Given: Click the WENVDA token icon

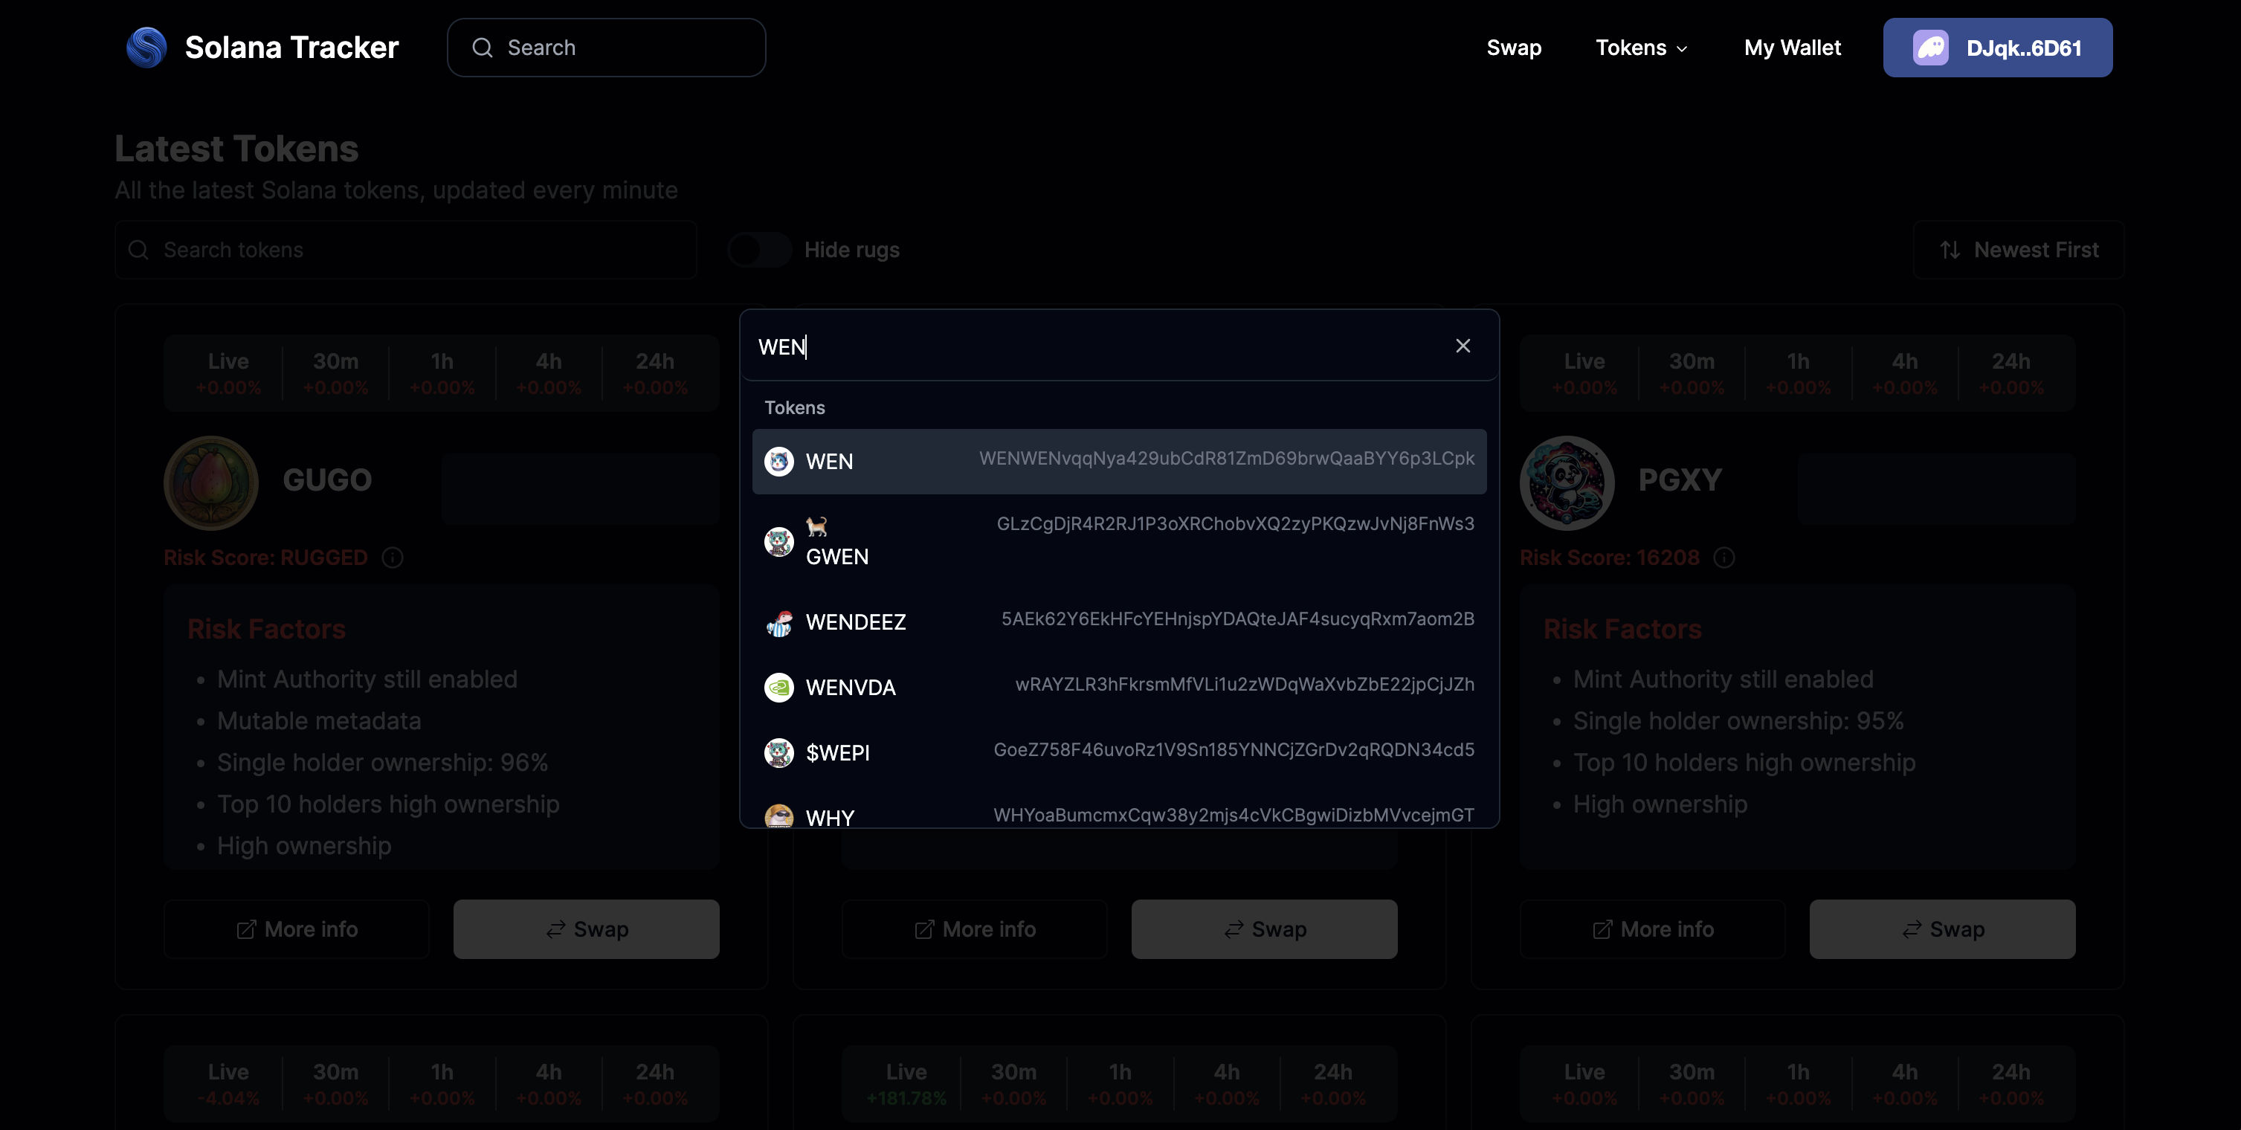Looking at the screenshot, I should pos(778,687).
